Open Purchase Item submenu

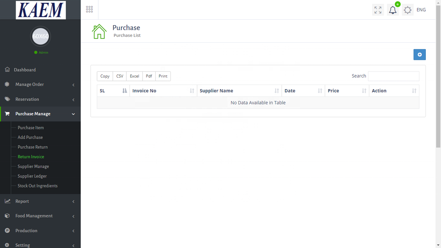pyautogui.click(x=31, y=128)
